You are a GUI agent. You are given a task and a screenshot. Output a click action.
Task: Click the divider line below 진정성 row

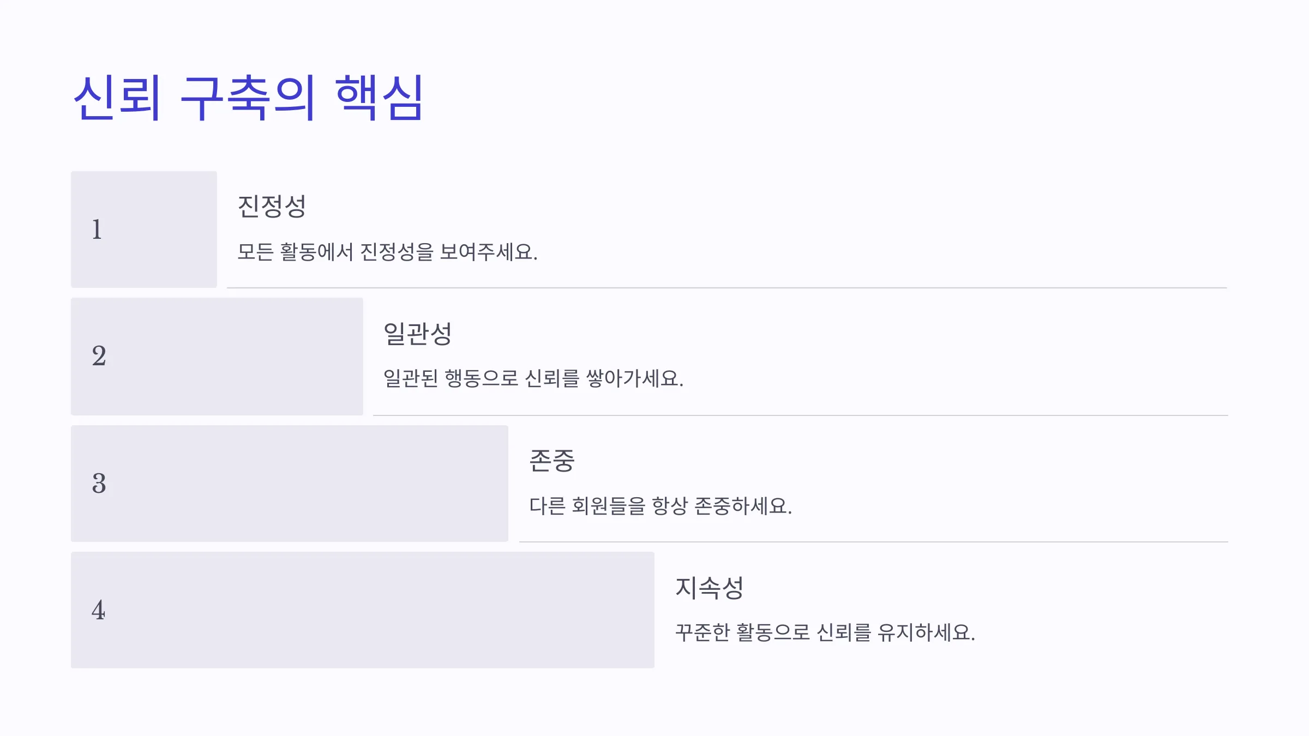[727, 287]
